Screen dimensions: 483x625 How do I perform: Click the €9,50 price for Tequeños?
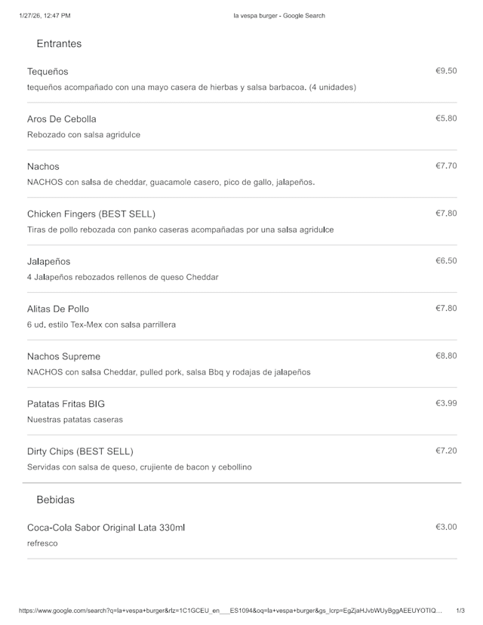coord(446,71)
